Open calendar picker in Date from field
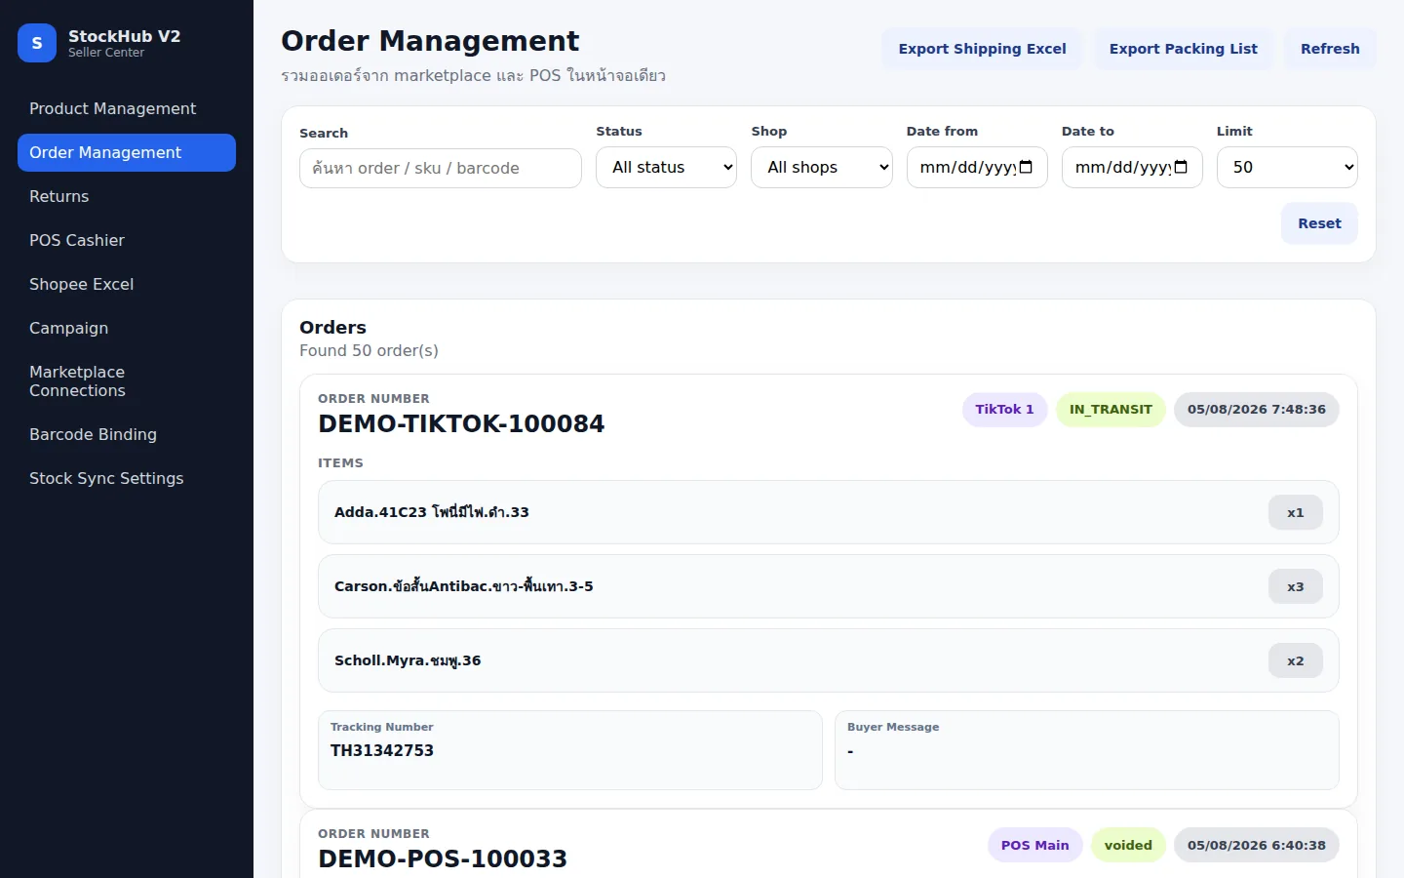The height and width of the screenshot is (878, 1404). 1026,167
